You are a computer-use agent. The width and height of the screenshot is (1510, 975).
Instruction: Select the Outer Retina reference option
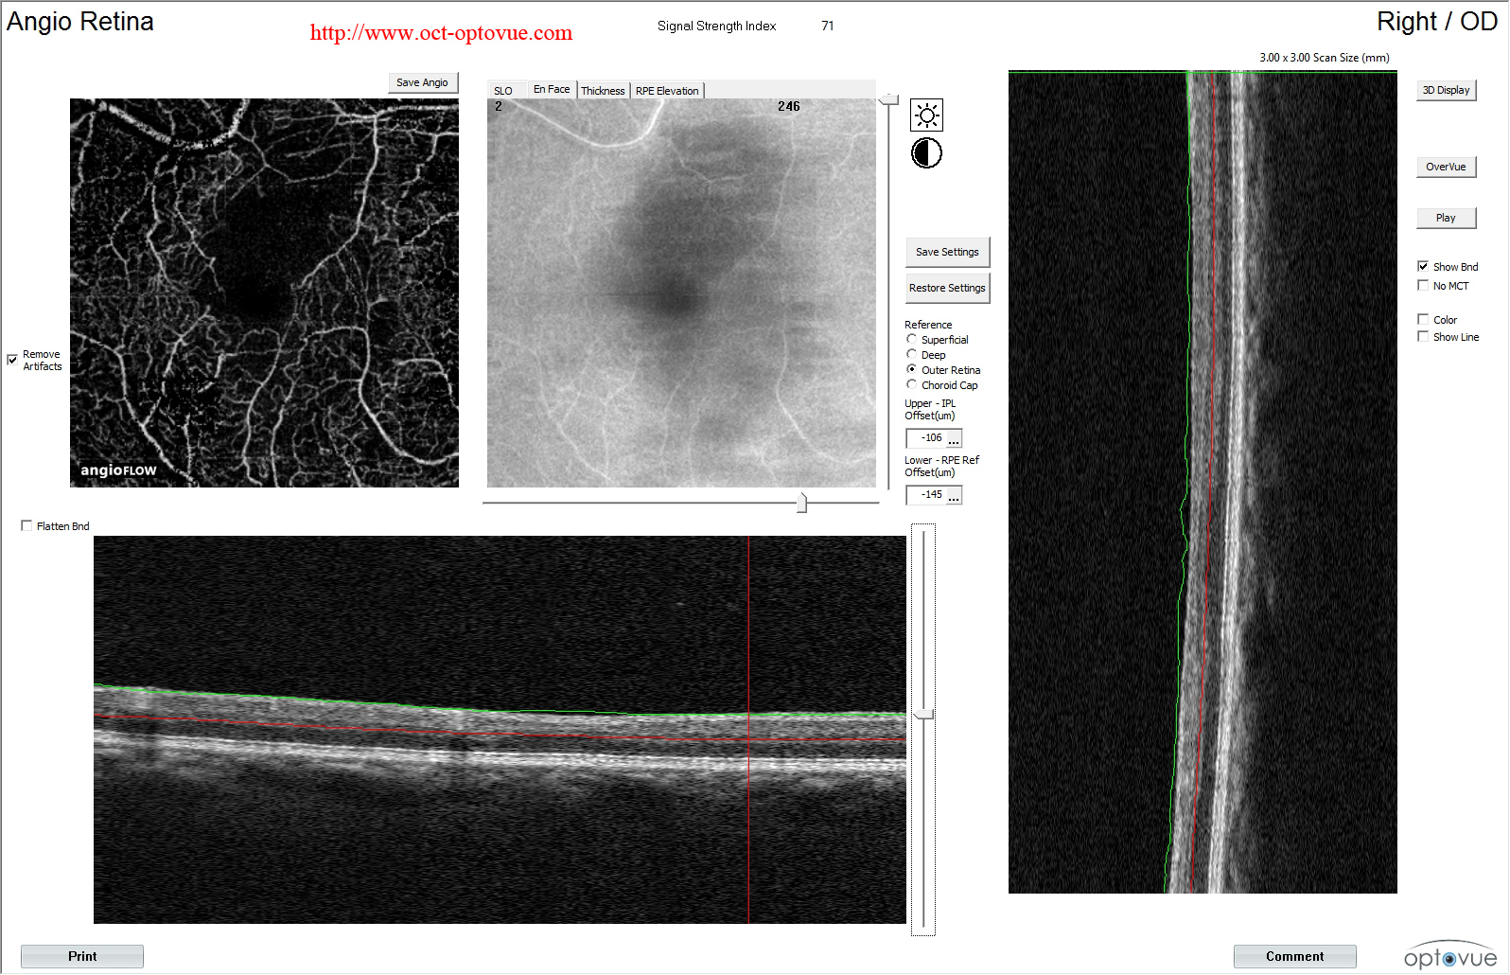tap(912, 369)
